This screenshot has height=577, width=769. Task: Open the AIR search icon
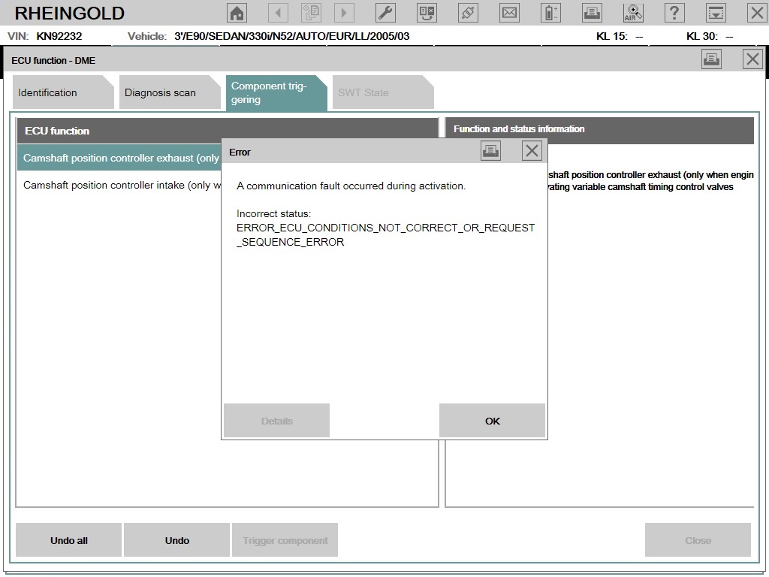click(x=633, y=13)
